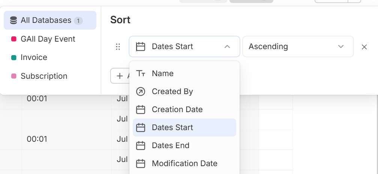Pick the Creation Date option

177,109
